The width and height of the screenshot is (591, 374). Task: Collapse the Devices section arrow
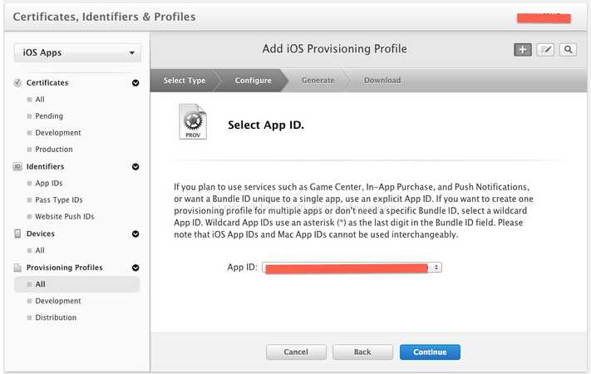click(135, 234)
